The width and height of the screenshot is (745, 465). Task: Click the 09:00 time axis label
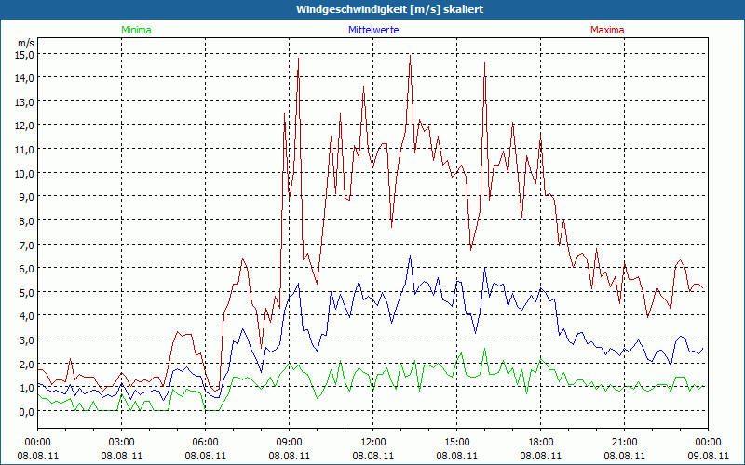click(289, 443)
